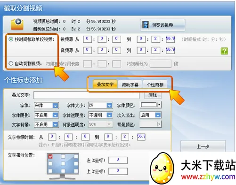Viewport: 236px width, 185px height.
Task: Click audio source end hour field
Action: click(x=141, y=50)
